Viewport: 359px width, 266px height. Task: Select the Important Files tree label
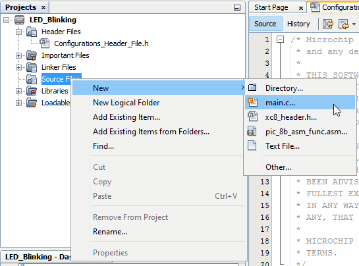point(65,55)
